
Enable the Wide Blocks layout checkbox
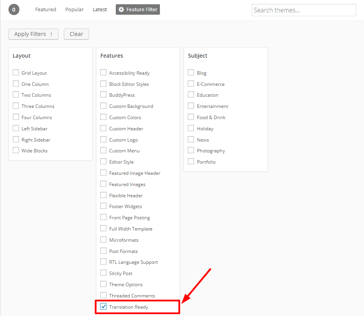[x=16, y=150]
